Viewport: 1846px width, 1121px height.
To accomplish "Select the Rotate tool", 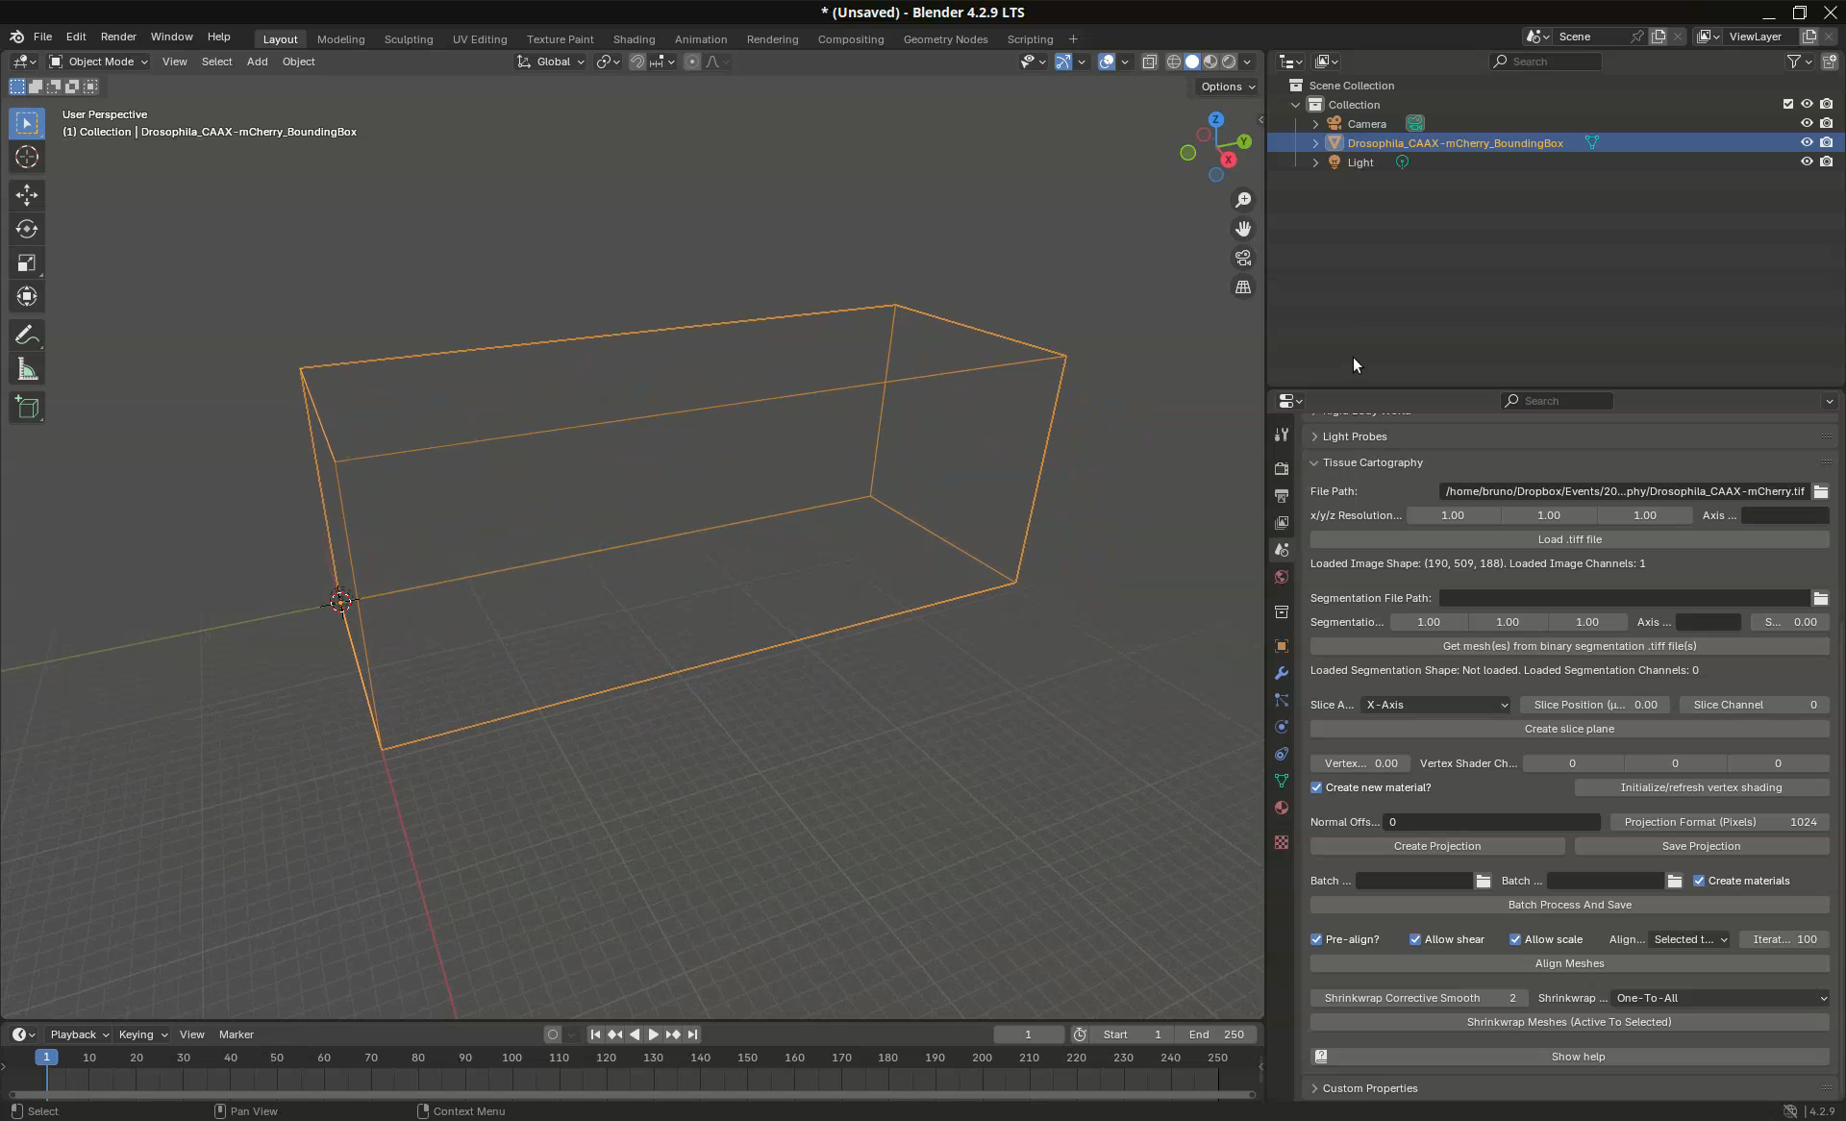I will tap(27, 229).
